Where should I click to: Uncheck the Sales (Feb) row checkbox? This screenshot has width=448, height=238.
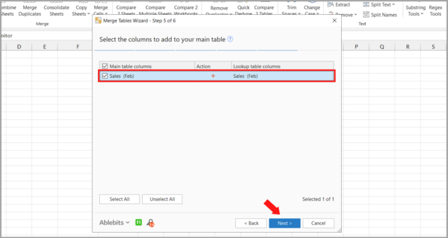pos(105,76)
